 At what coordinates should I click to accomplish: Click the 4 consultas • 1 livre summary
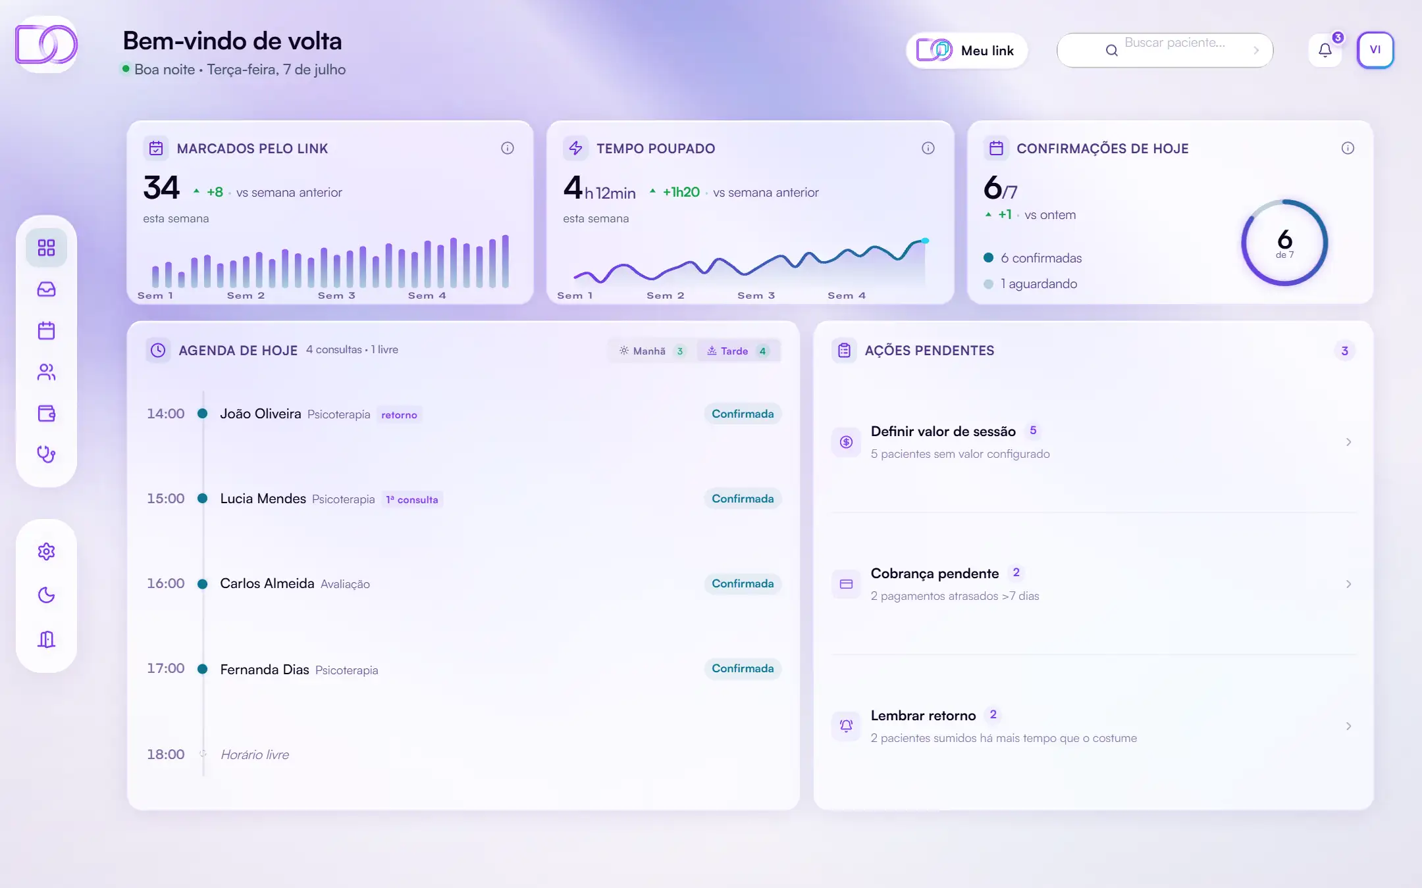352,349
